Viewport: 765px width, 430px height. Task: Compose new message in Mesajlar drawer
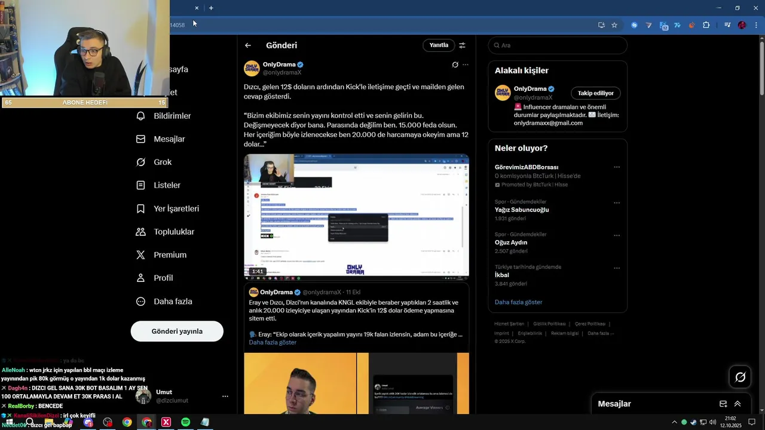723,404
